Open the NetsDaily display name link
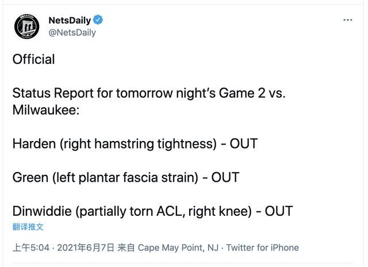This screenshot has height=267, width=368. pos(70,21)
